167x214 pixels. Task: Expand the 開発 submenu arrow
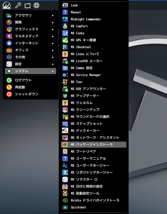[x=53, y=22]
